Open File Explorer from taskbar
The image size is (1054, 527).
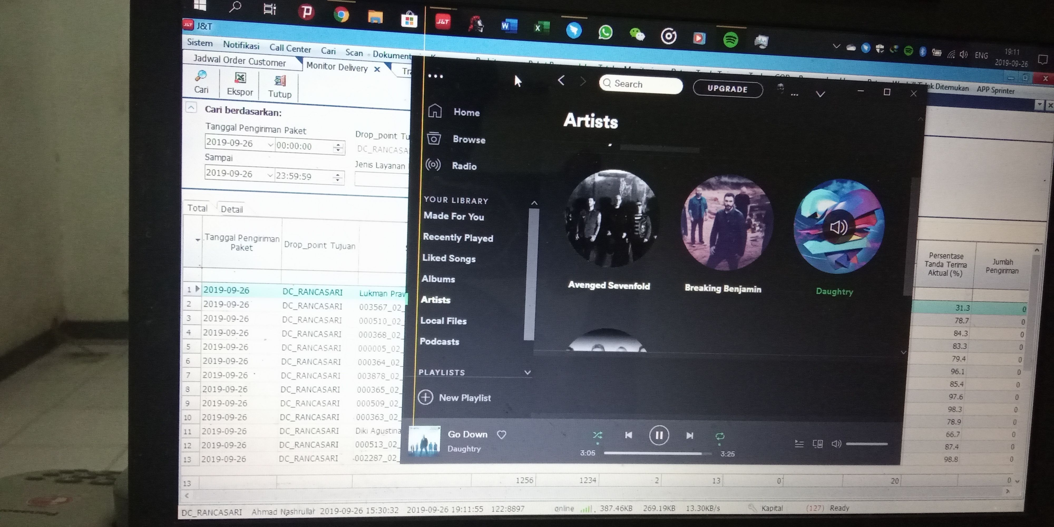tap(375, 17)
